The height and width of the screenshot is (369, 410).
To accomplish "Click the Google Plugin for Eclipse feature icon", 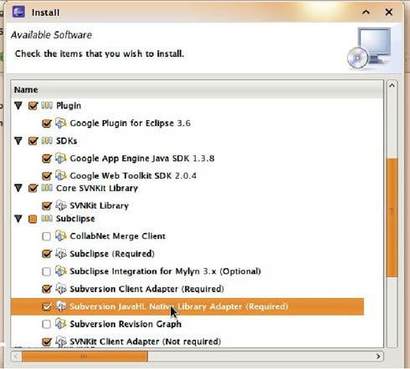I will [61, 123].
